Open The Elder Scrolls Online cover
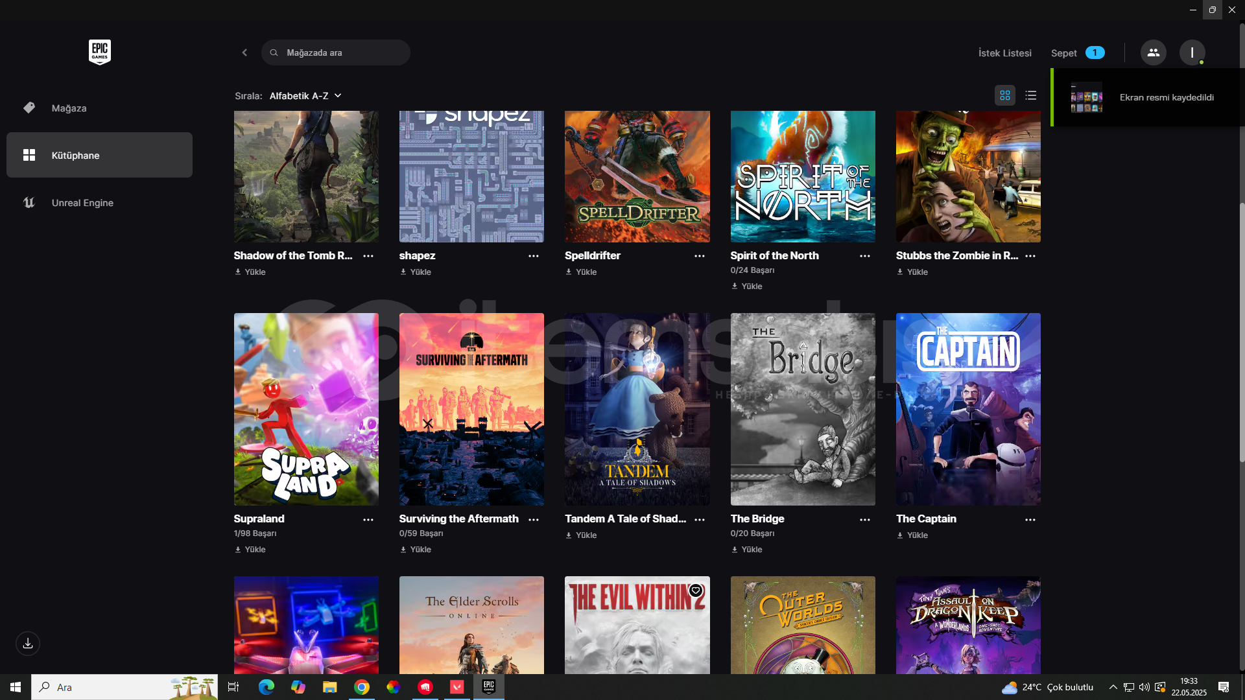Screen dimensions: 1245x700 pyautogui.click(x=471, y=625)
